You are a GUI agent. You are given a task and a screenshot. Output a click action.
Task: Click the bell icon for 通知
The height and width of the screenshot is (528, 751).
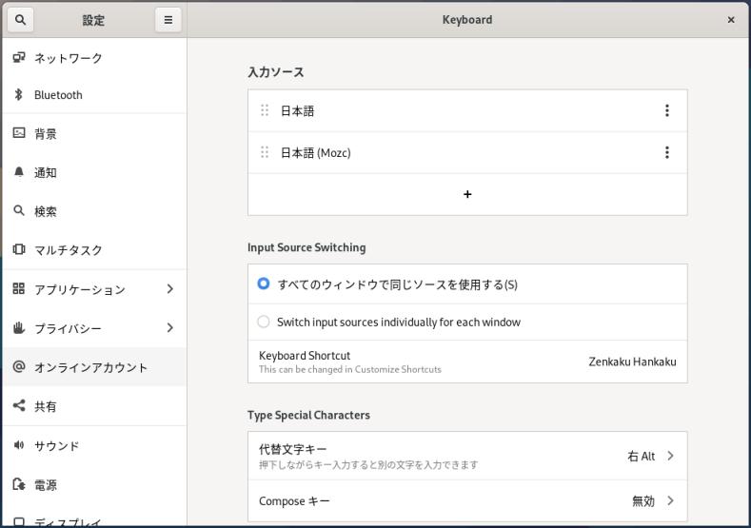pos(19,172)
